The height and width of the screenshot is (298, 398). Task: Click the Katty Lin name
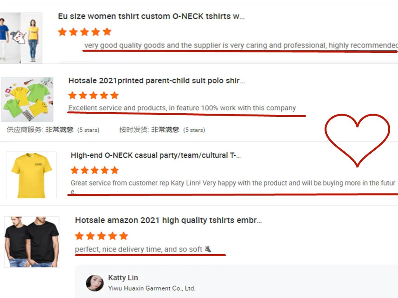tap(123, 277)
